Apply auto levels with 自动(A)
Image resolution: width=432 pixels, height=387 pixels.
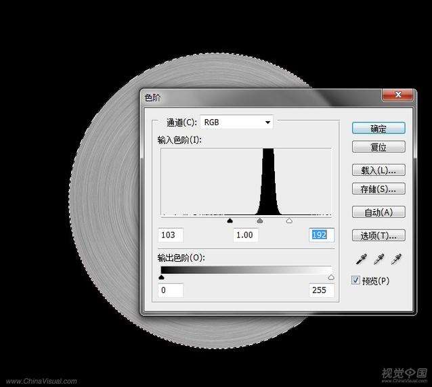(379, 212)
